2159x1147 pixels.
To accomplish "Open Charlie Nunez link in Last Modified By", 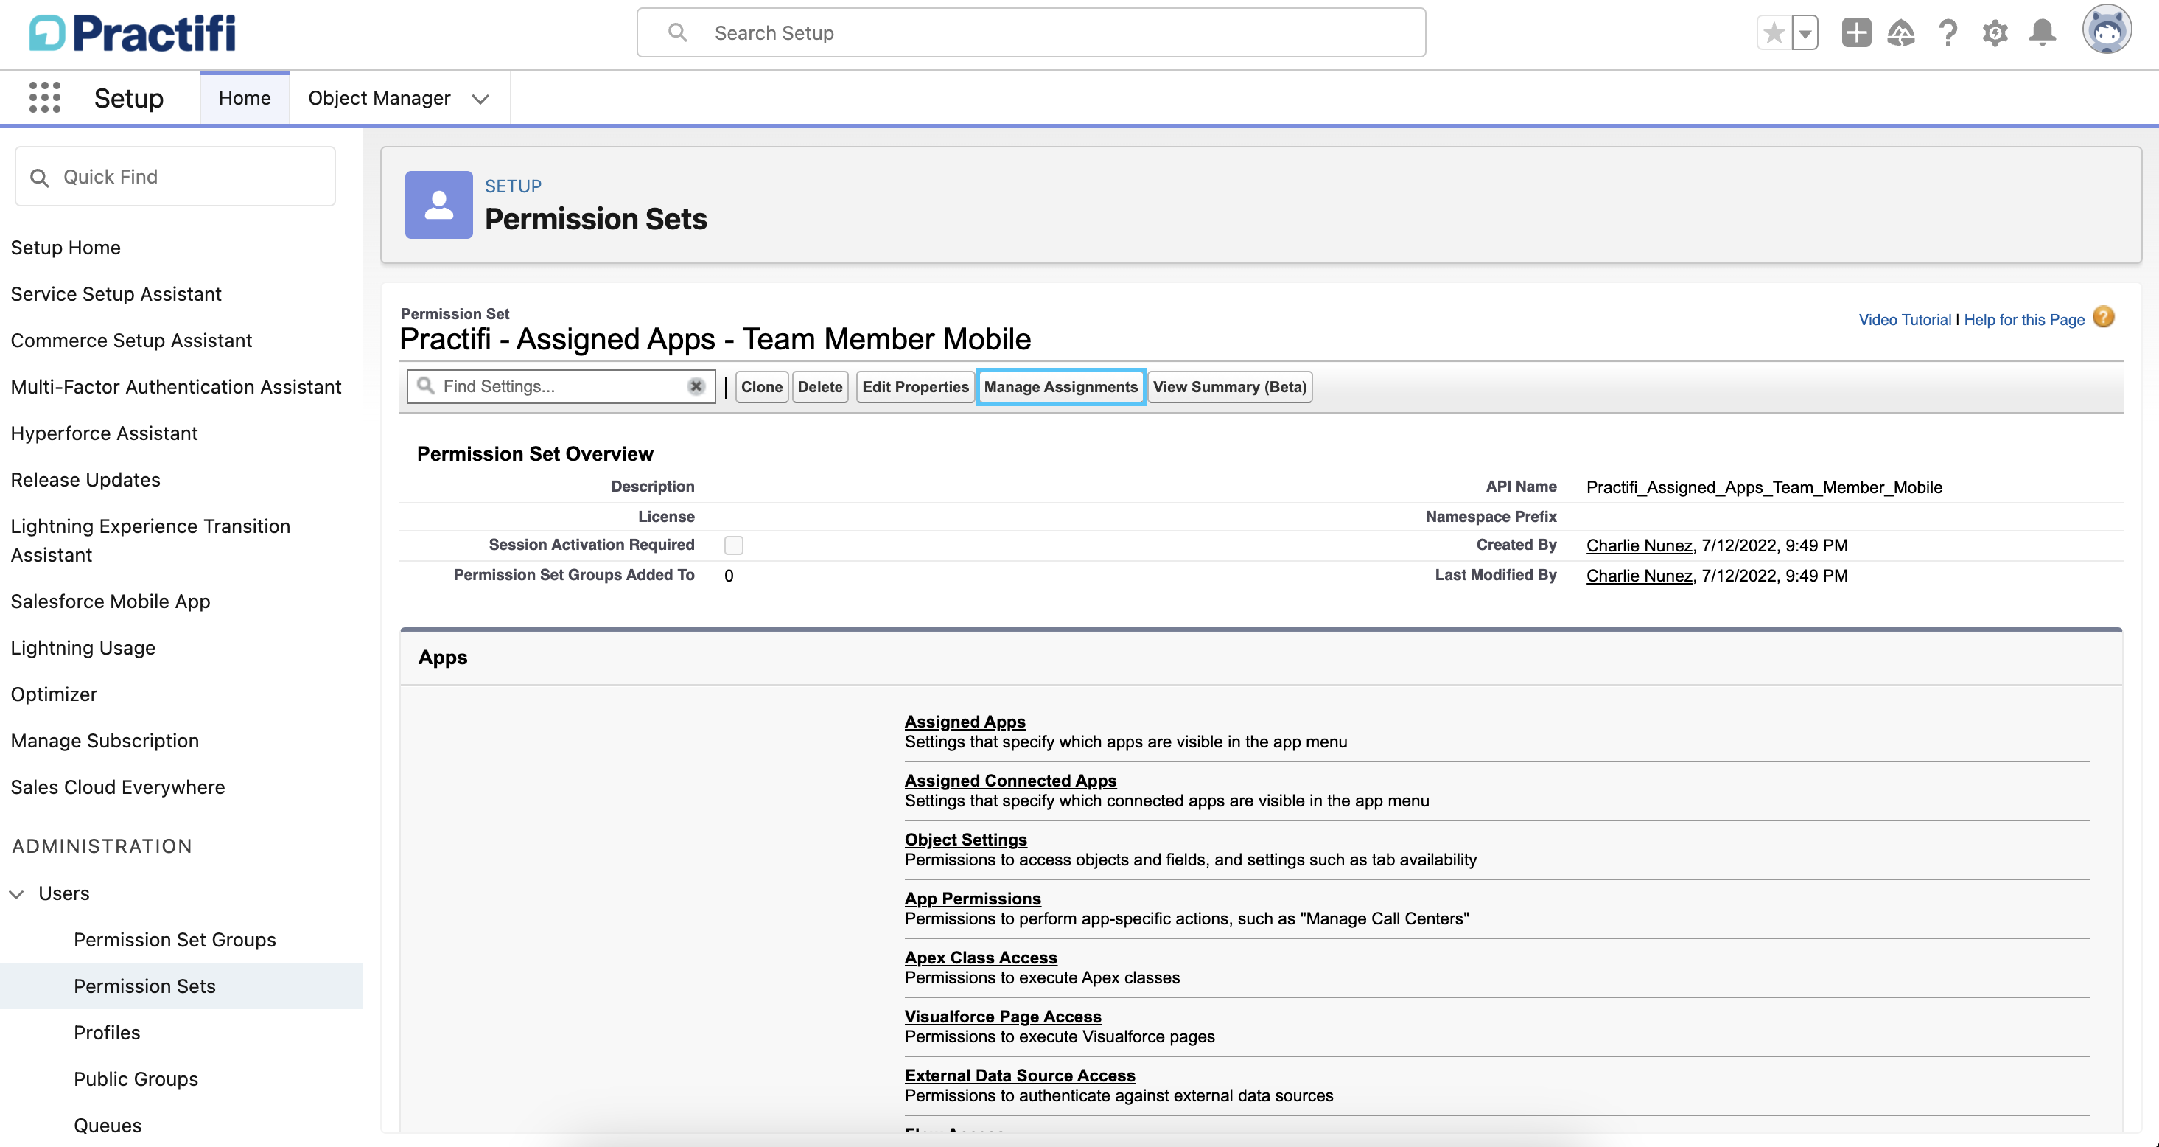I will [1639, 576].
